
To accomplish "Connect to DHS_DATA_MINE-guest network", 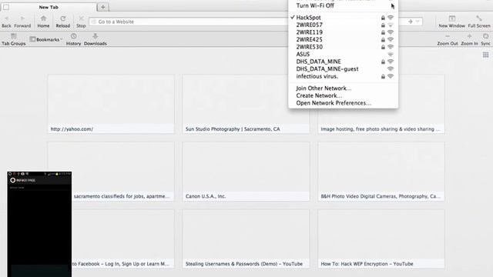I will 343,68.
